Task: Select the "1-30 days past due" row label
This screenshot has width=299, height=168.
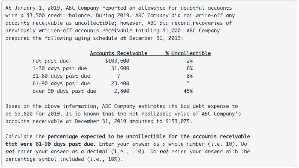Action: pyautogui.click(x=60, y=68)
